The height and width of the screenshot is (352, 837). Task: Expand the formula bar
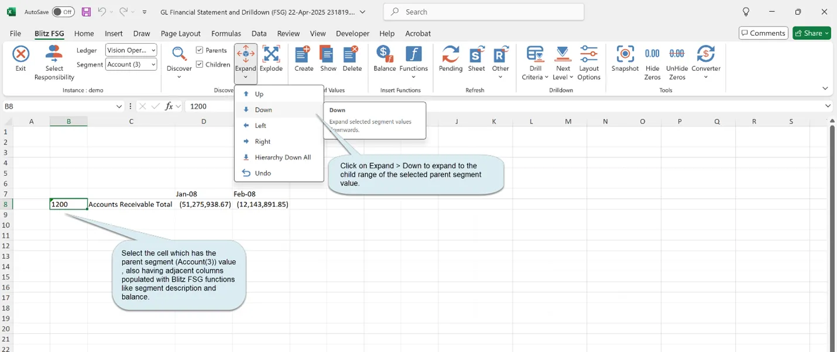point(828,106)
